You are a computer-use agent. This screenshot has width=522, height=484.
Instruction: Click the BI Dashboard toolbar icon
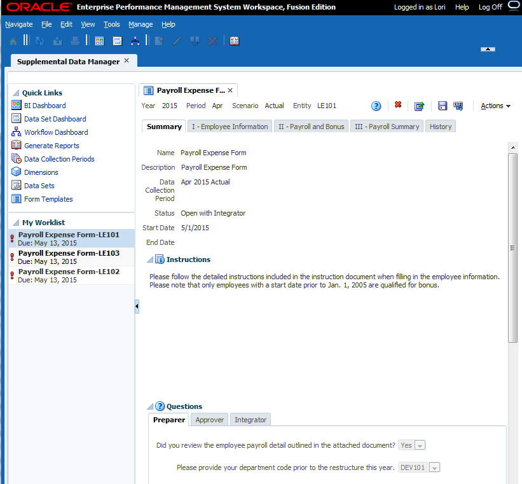pos(99,41)
